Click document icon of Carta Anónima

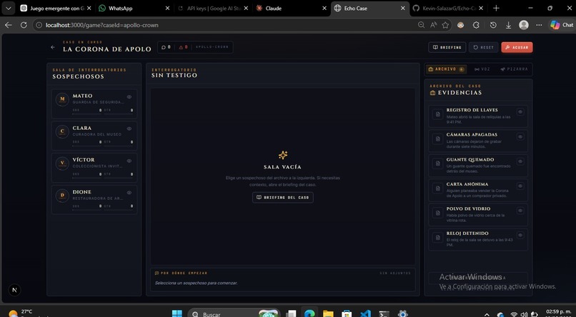437,188
